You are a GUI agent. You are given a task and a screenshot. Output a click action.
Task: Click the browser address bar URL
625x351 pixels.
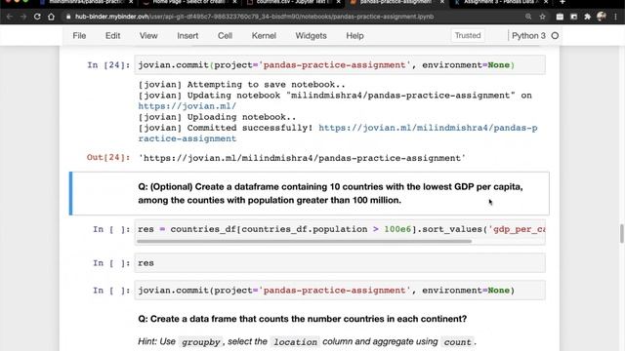point(254,17)
